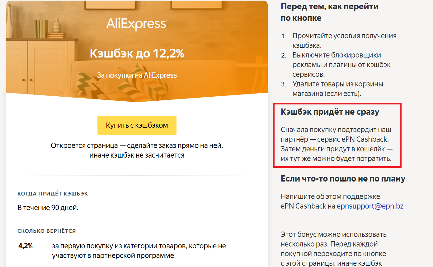
Task: Click the "Перед тем, как перейти по кнопке" heading
Action: (x=330, y=12)
